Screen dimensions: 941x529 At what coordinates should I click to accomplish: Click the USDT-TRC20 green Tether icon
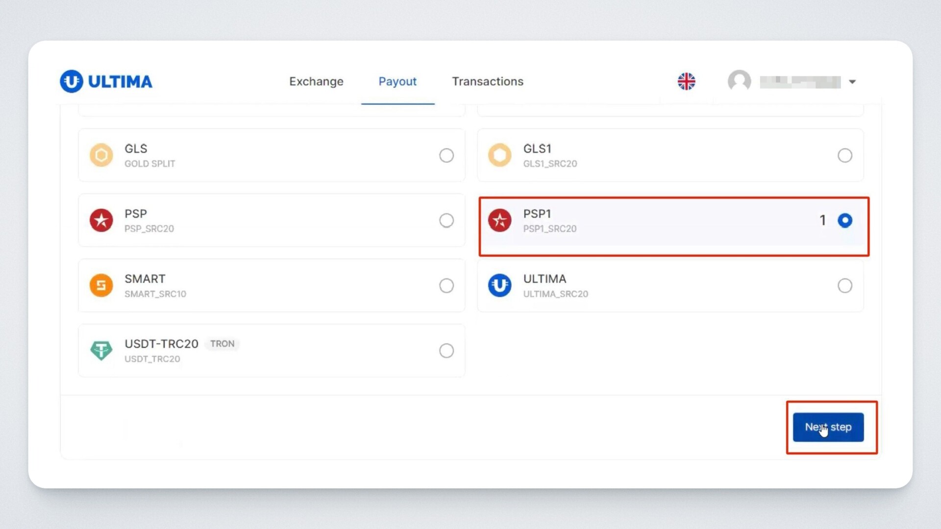[101, 351]
